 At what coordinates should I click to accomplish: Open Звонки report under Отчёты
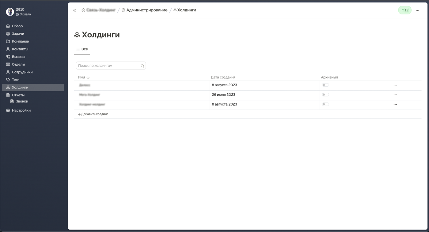click(22, 101)
